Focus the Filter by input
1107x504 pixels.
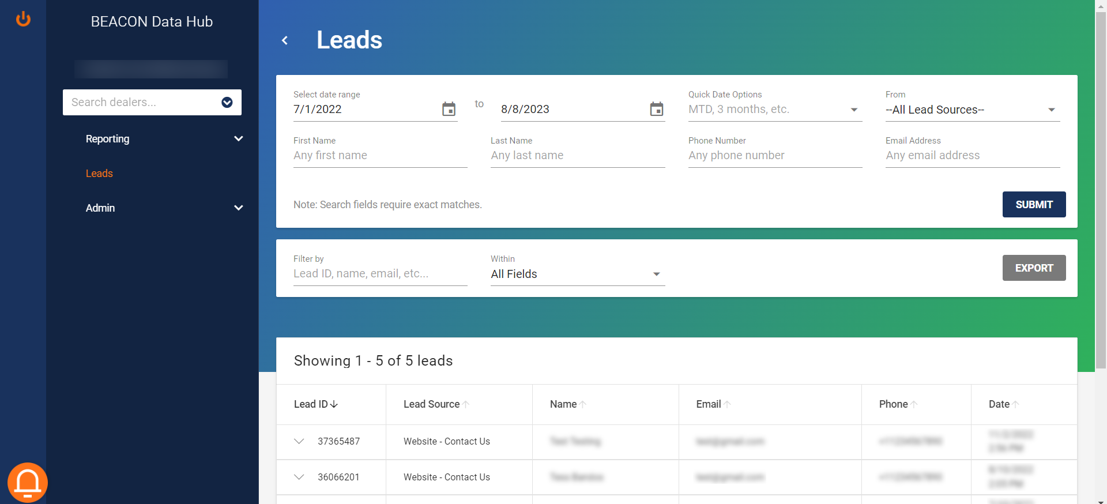tap(381, 273)
